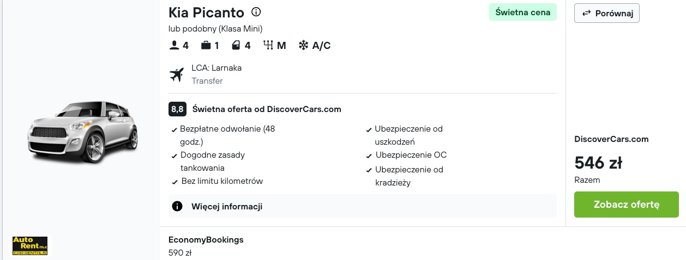
Task: Click the 546 zł price
Action: [x=598, y=163]
